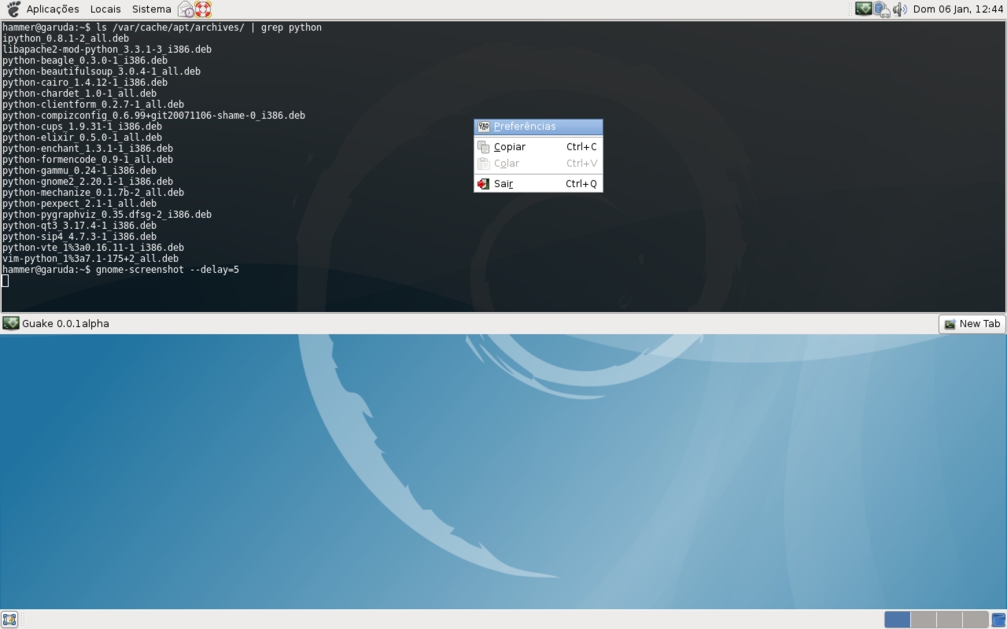Click the GNOME foot logo icon
This screenshot has width=1007, height=629.
pos(13,9)
